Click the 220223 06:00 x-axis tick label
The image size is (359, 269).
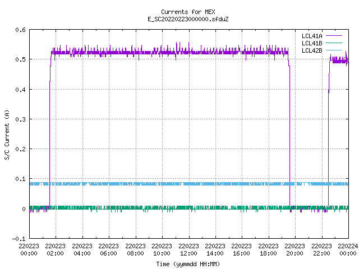[108, 250]
